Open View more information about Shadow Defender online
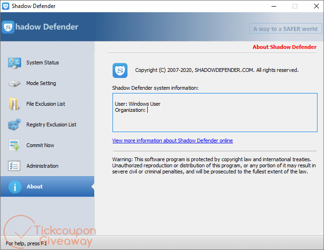The width and height of the screenshot is (324, 250). click(x=172, y=141)
